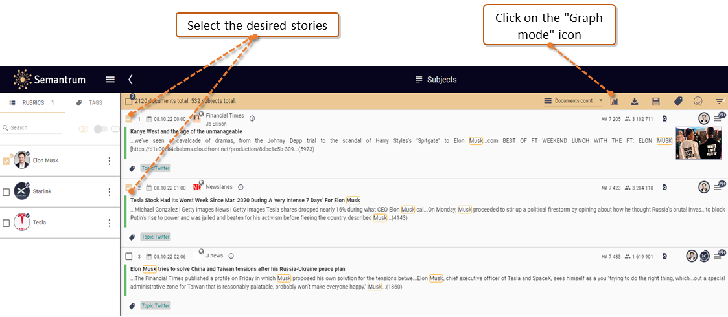728x317 pixels.
Task: Click the rubric Search input field
Action: pos(32,128)
